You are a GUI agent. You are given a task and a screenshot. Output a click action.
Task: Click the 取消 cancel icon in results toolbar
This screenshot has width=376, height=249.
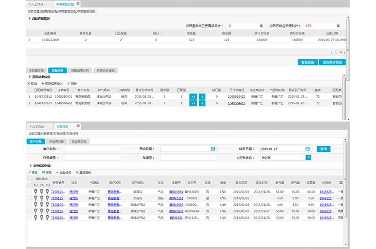coord(29,83)
